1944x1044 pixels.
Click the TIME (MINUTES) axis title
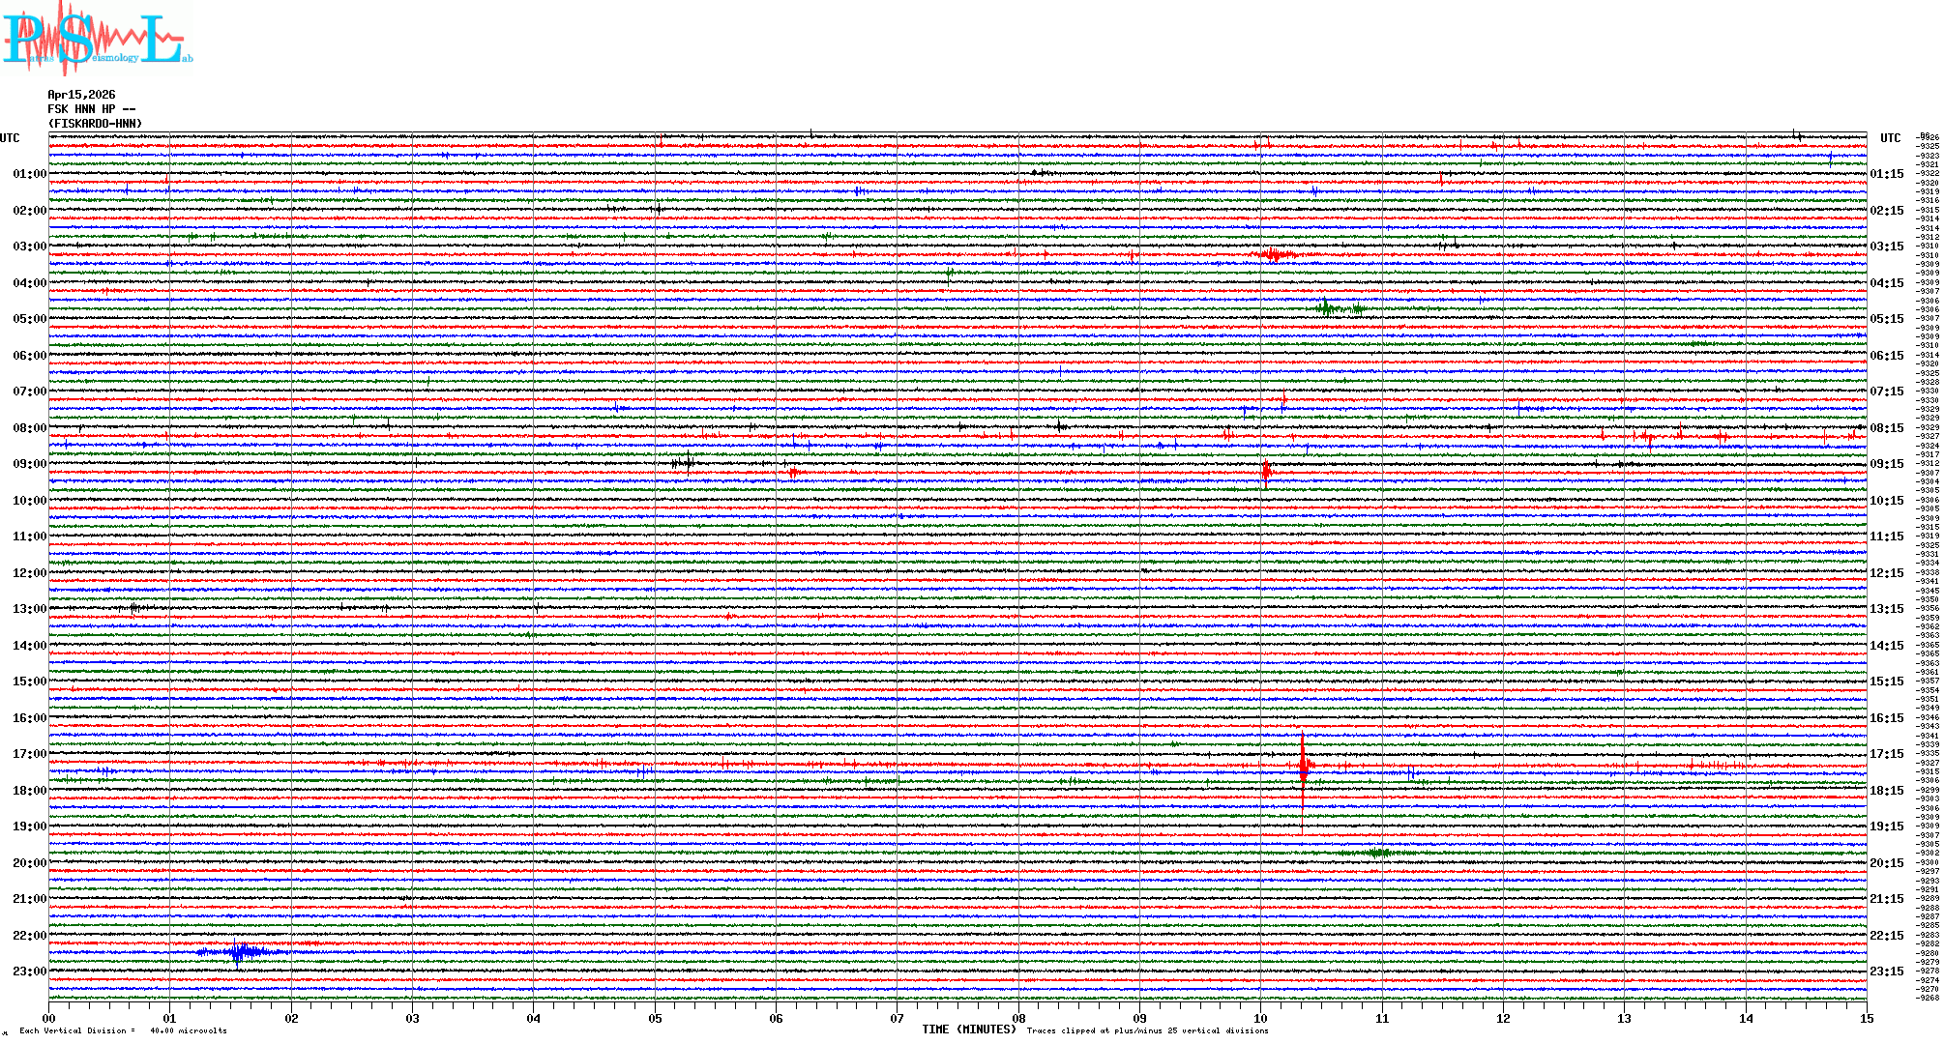click(969, 1029)
